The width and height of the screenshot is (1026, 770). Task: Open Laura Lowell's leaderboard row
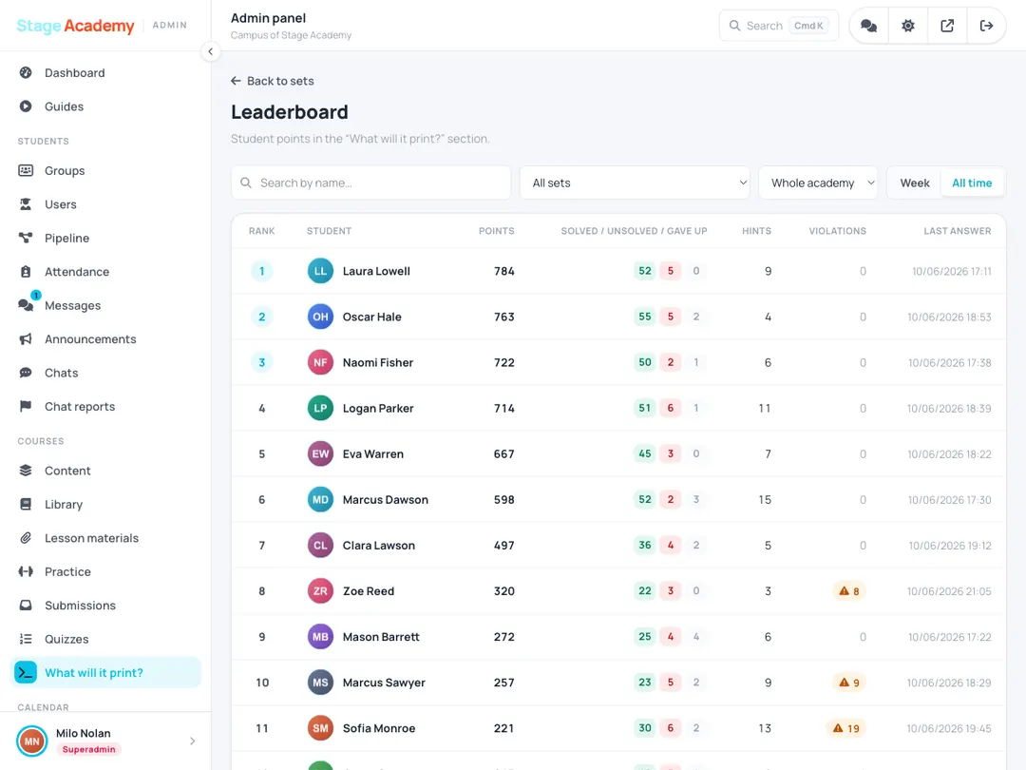(x=618, y=271)
